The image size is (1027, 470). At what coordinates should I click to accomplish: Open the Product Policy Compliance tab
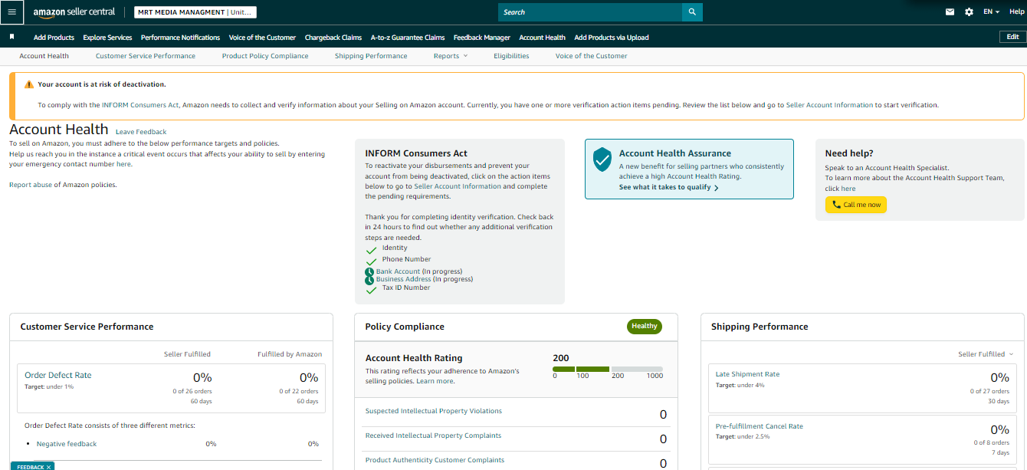coord(265,56)
